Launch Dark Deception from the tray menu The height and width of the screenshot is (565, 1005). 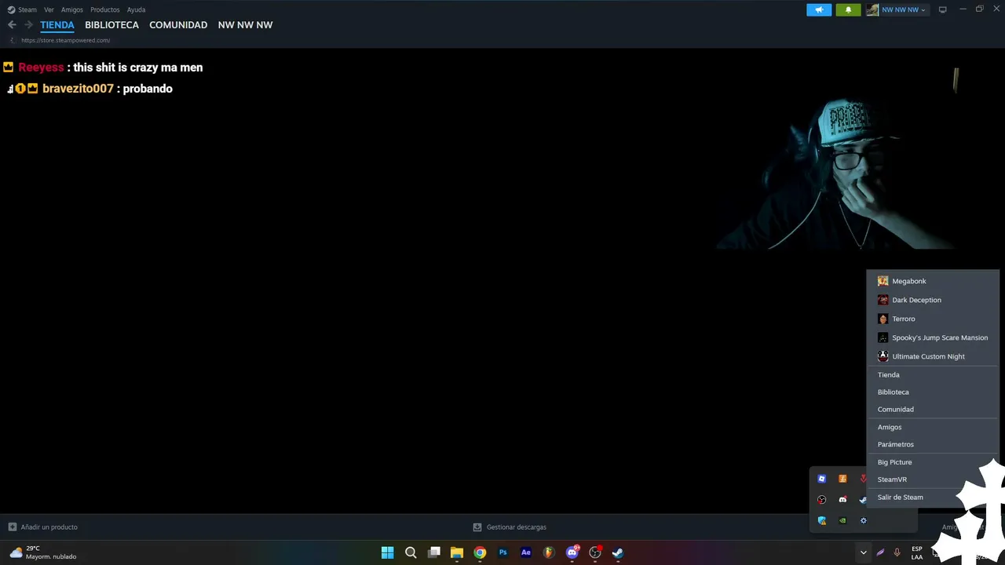coord(933,300)
